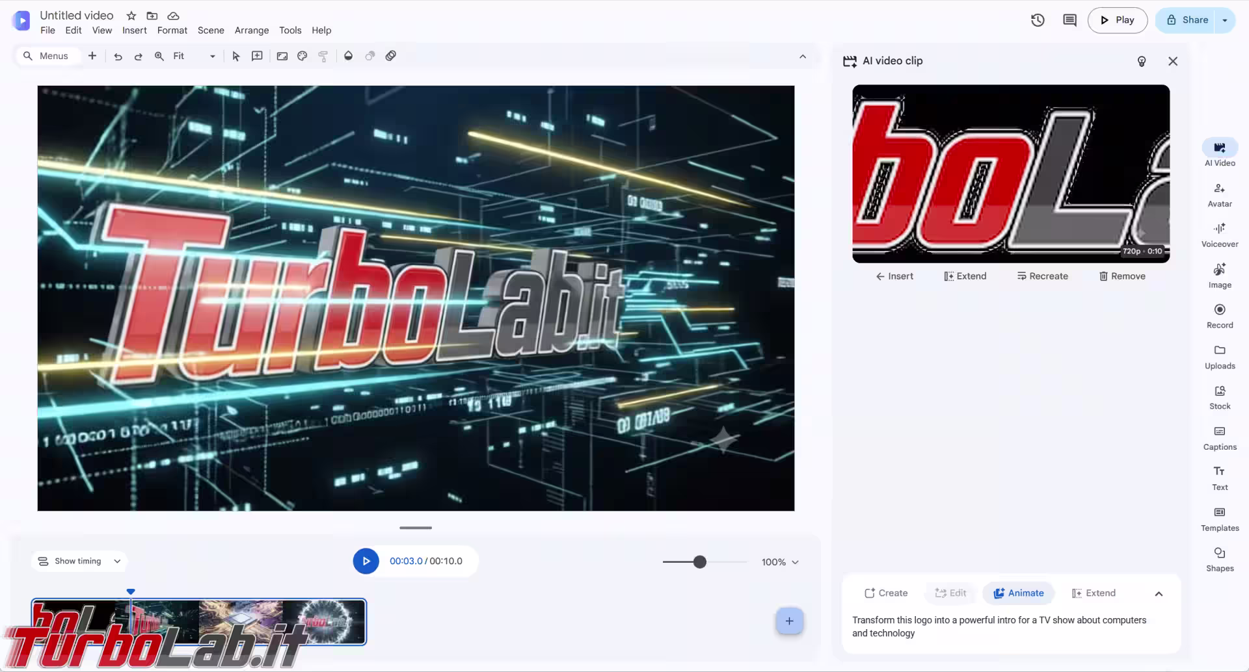Viewport: 1249px width, 672px height.
Task: Collapse the toolbar with chevron
Action: coord(803,57)
